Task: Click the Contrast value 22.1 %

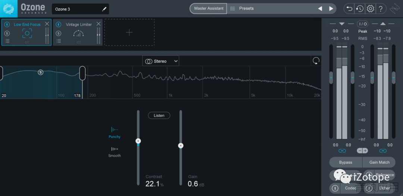Action: click(x=154, y=184)
